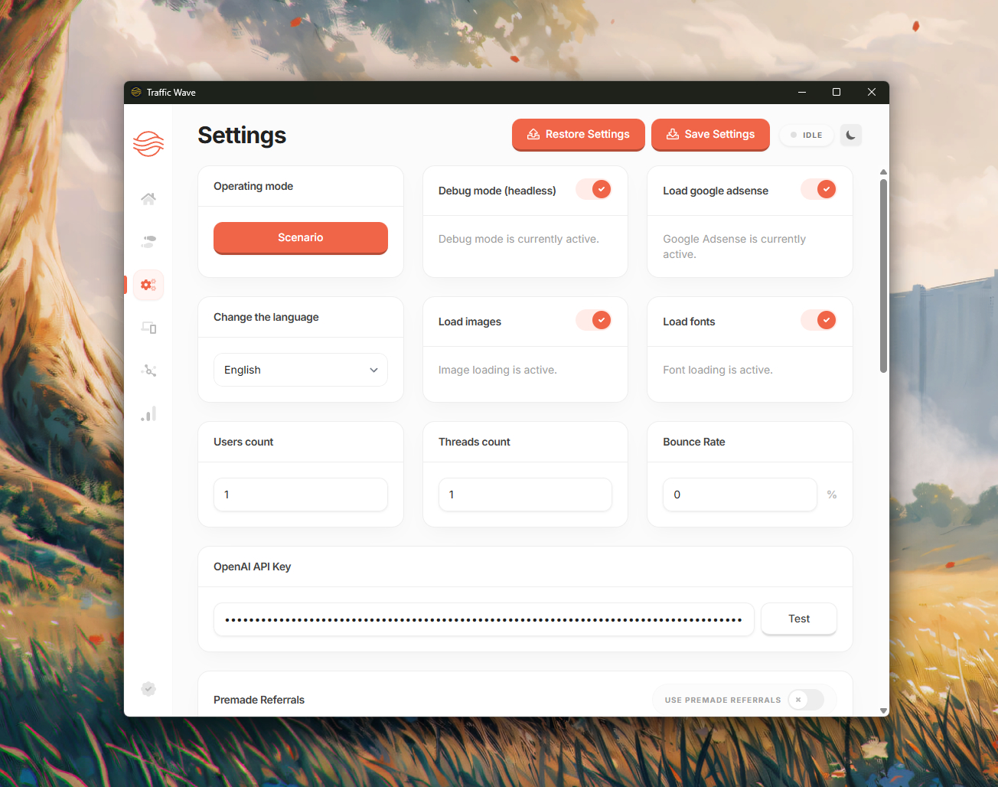Open the home page from sidebar
Image resolution: width=998 pixels, height=787 pixels.
(148, 199)
